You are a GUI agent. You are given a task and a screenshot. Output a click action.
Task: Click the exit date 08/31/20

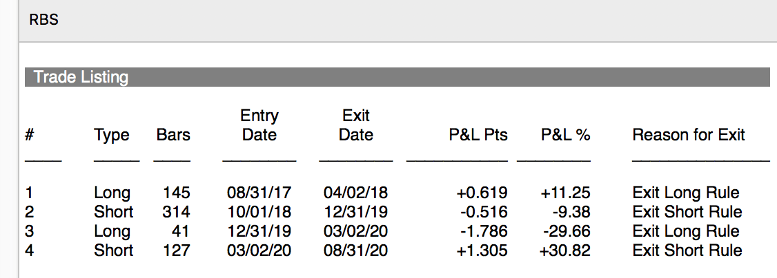coord(356,250)
